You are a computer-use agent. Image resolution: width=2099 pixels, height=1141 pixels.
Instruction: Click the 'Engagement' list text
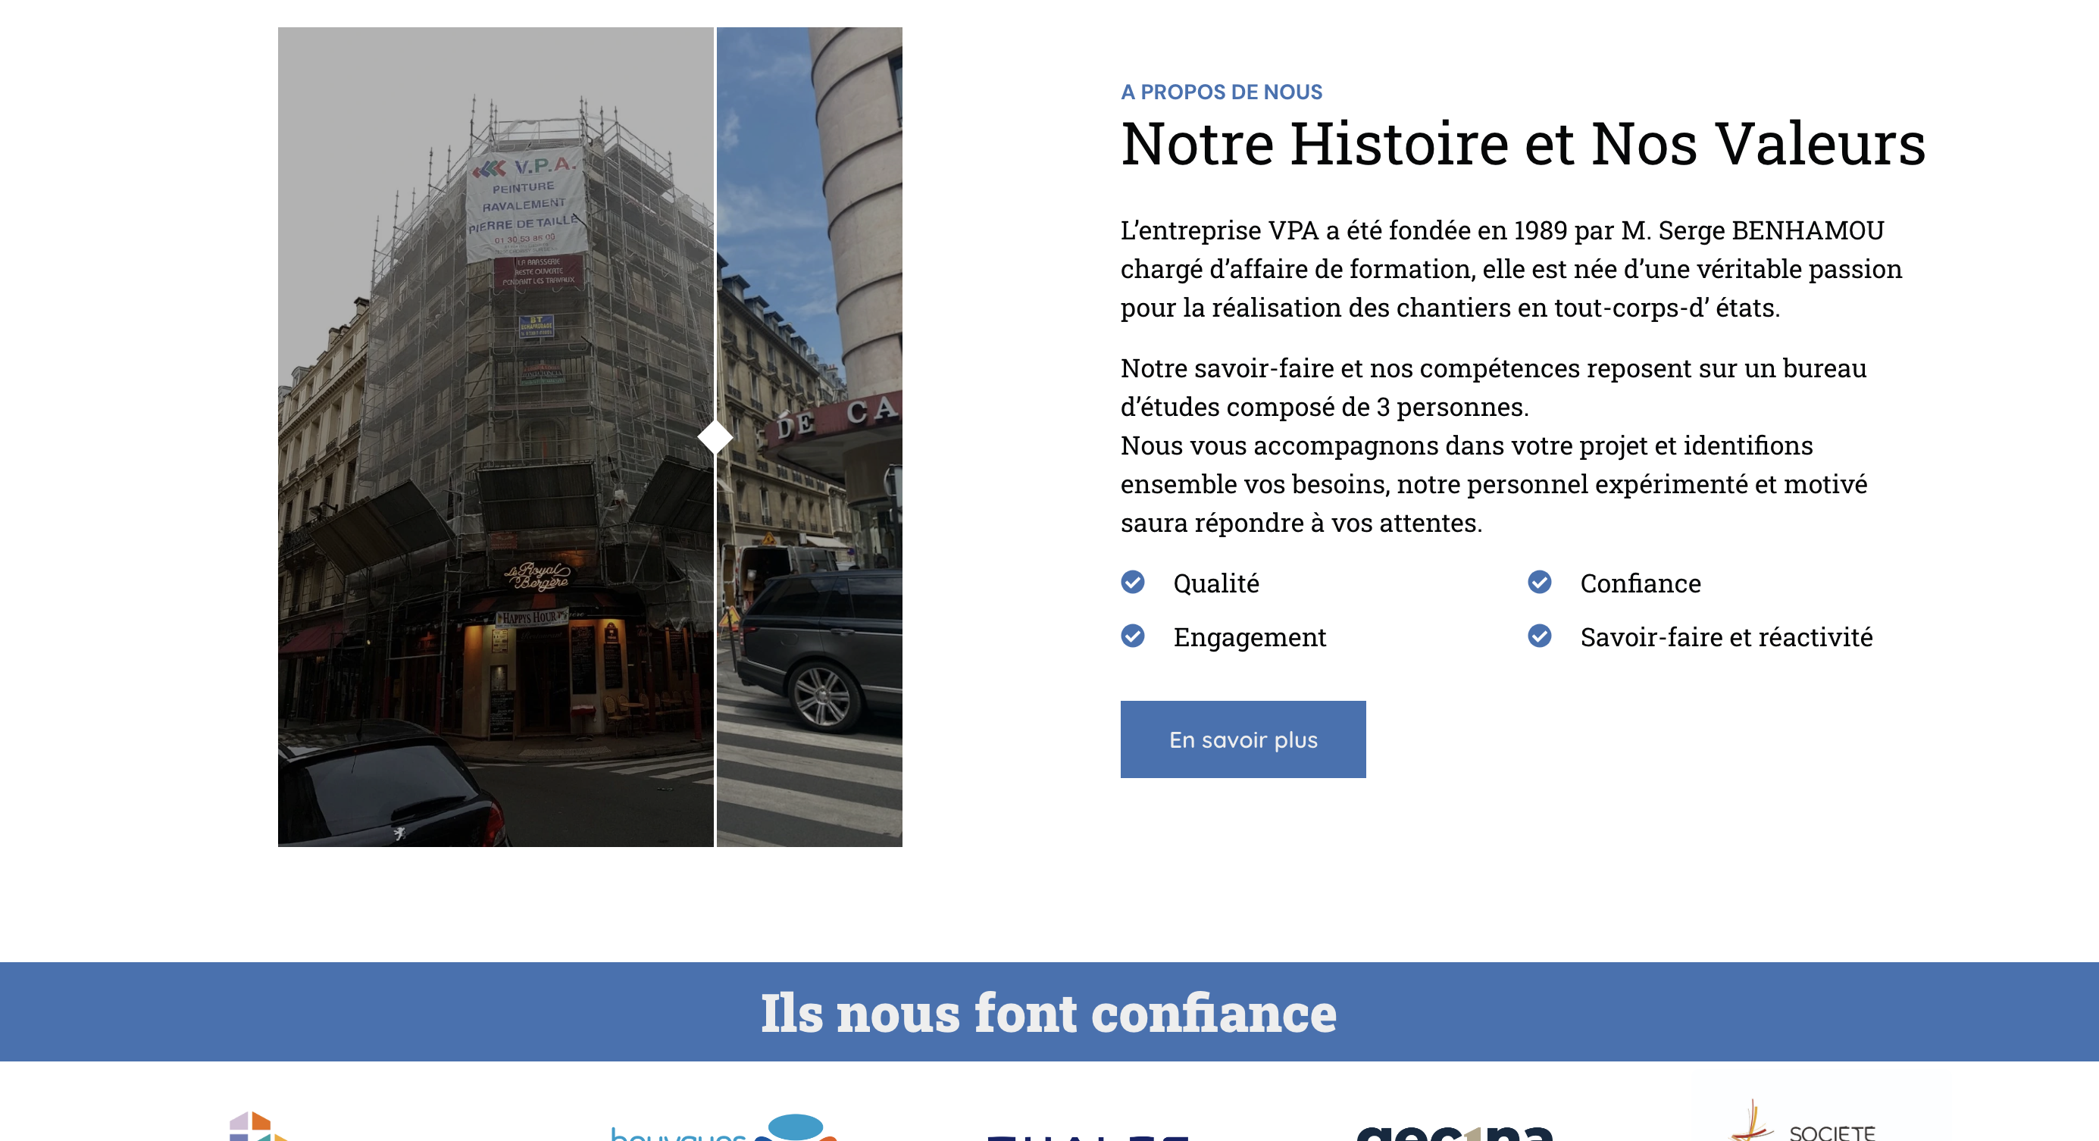click(1249, 637)
